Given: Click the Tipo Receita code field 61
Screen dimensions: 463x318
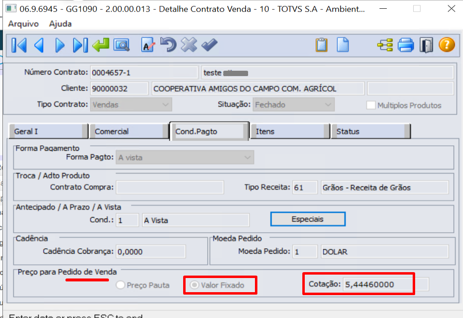Looking at the screenshot, I should [x=305, y=187].
